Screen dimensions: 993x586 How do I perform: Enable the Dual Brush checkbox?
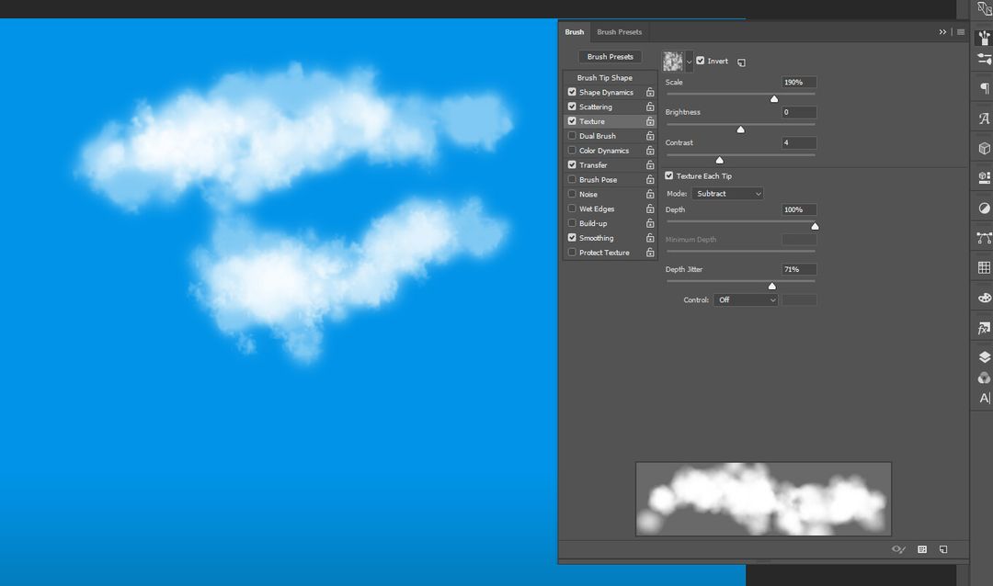pyautogui.click(x=572, y=135)
